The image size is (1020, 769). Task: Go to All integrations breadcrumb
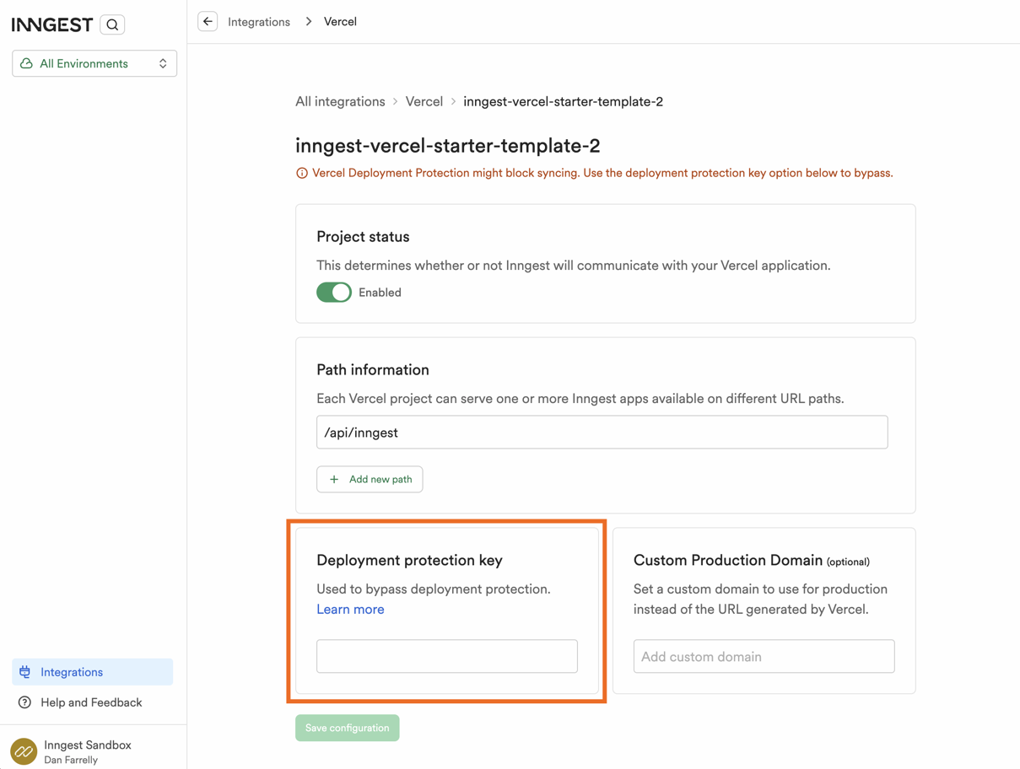click(340, 101)
